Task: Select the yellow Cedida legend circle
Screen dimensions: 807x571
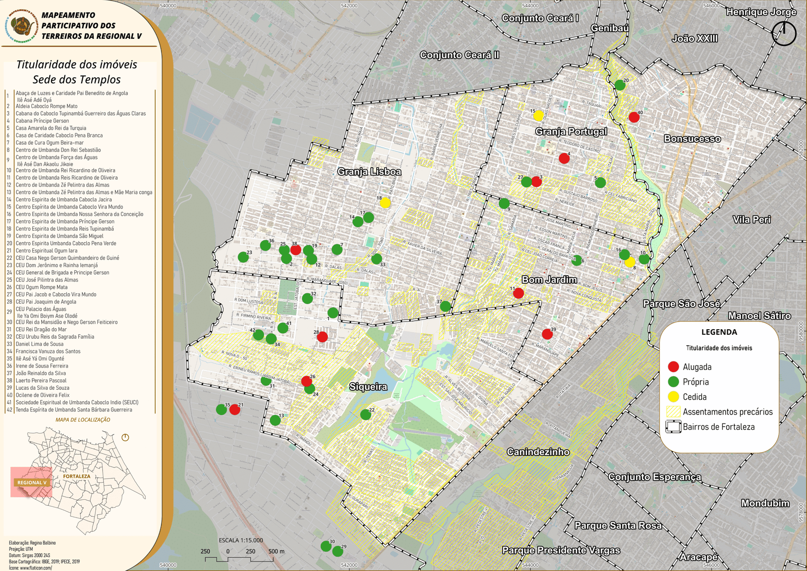Action: [x=673, y=397]
